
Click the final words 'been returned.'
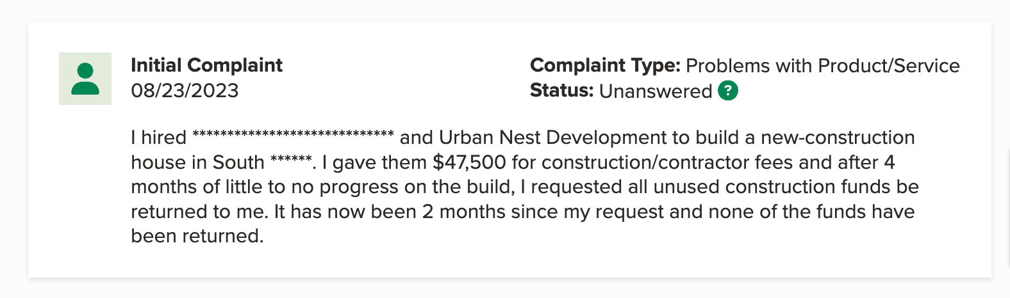click(197, 236)
